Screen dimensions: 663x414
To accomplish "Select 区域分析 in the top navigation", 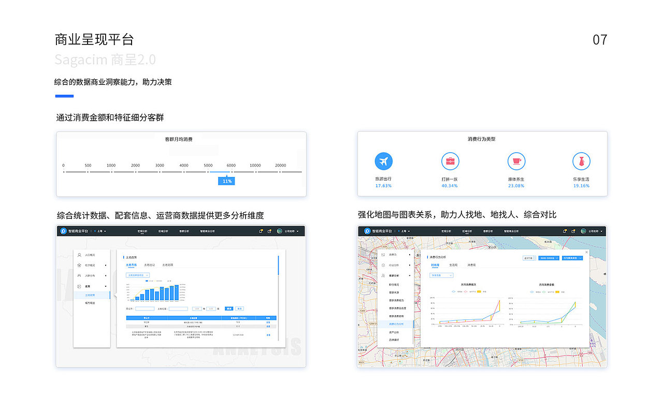I will point(468,231).
